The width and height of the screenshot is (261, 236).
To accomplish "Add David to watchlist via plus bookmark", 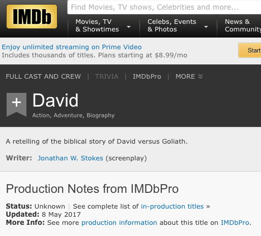I will [x=16, y=105].
